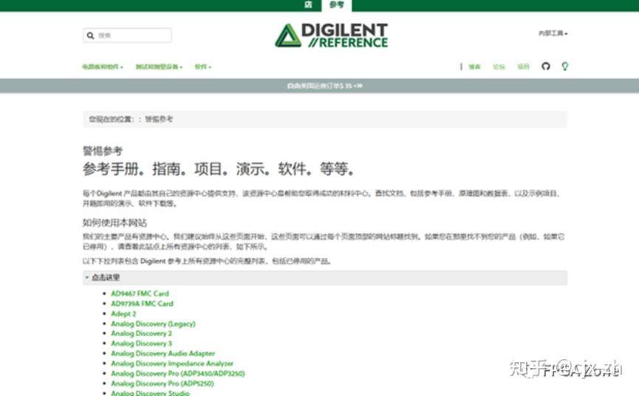Image resolution: width=639 pixels, height=396 pixels.
Task: Click the magnifier icon in search box
Action: [90, 35]
